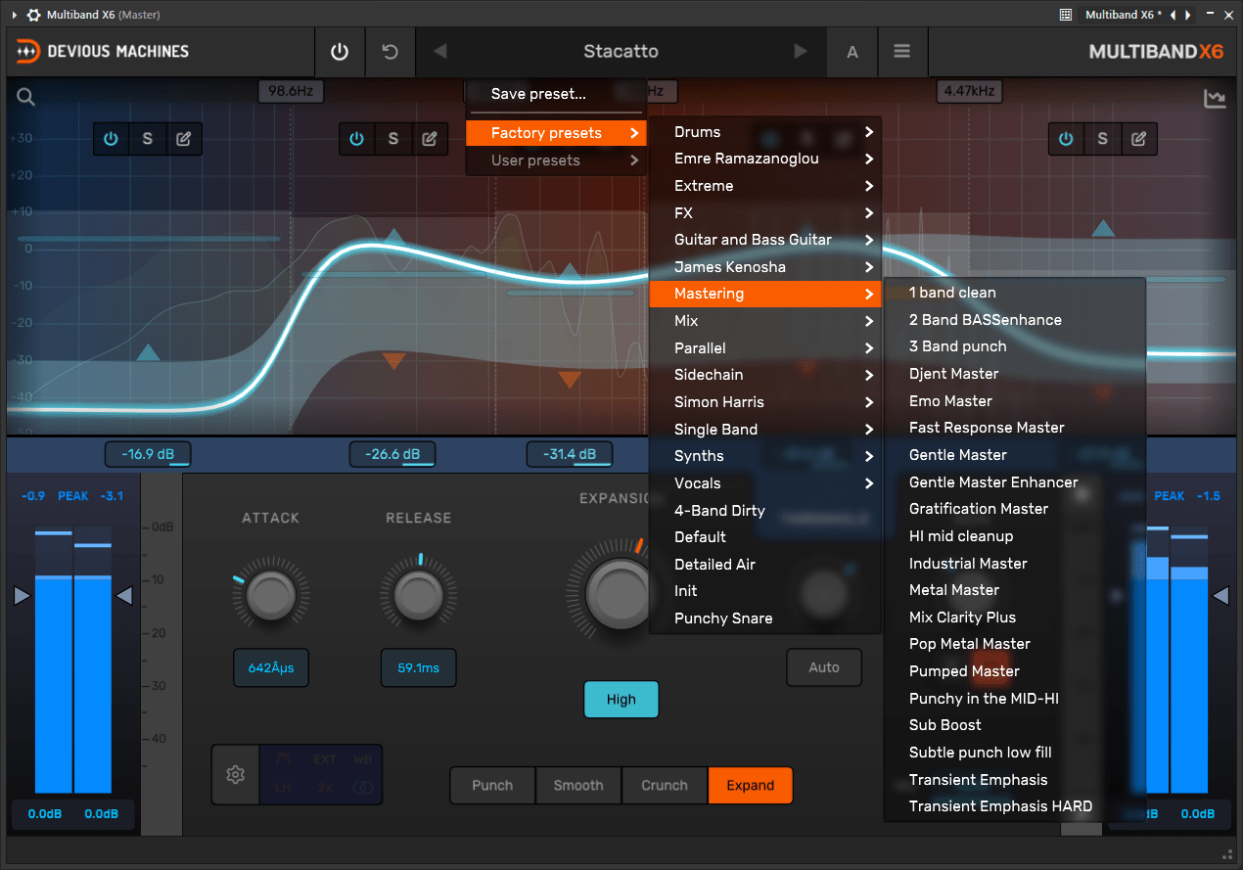Click the spectrum graph icon at top right
Image resolution: width=1243 pixels, height=870 pixels.
1215,99
